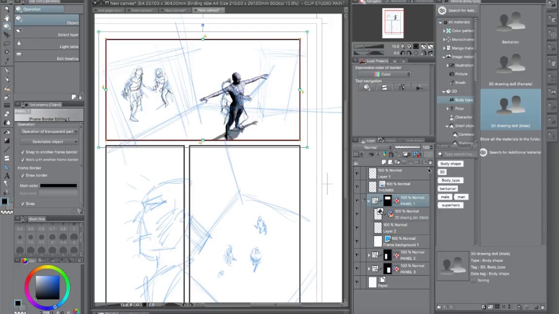Hide the Layer 1 layer
The width and height of the screenshot is (559, 314).
tap(357, 173)
